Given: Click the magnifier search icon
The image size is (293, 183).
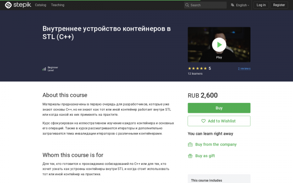Looking at the screenshot, I should click(187, 5).
